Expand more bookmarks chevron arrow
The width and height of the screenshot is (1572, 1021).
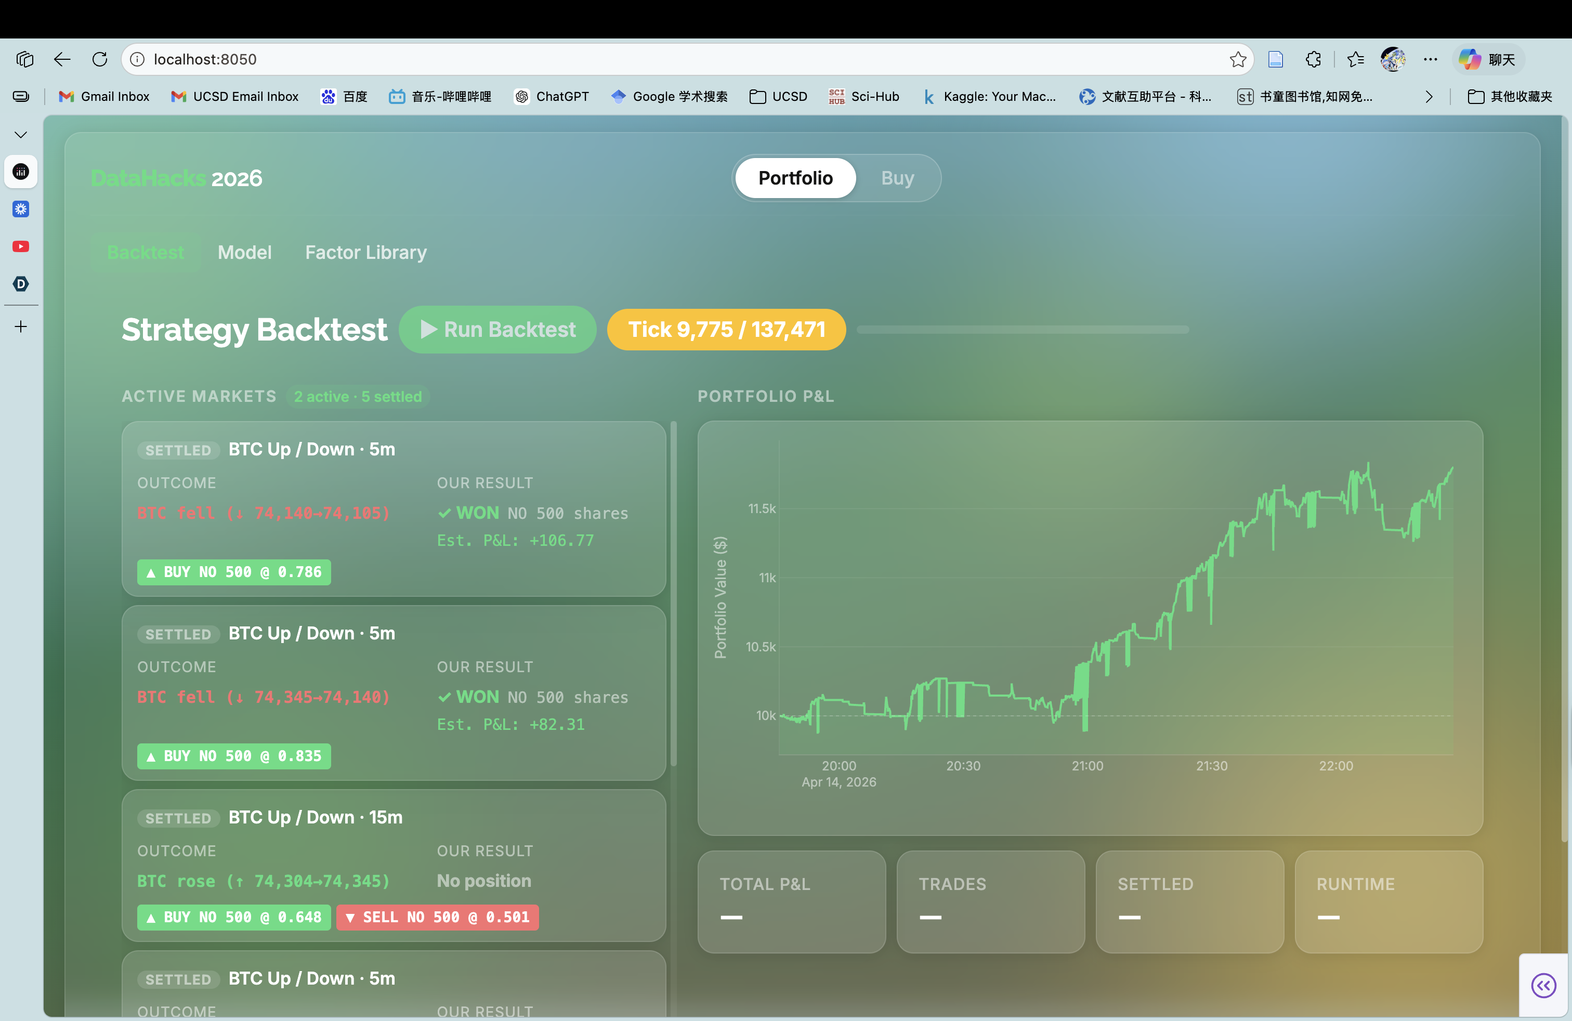tap(1429, 97)
